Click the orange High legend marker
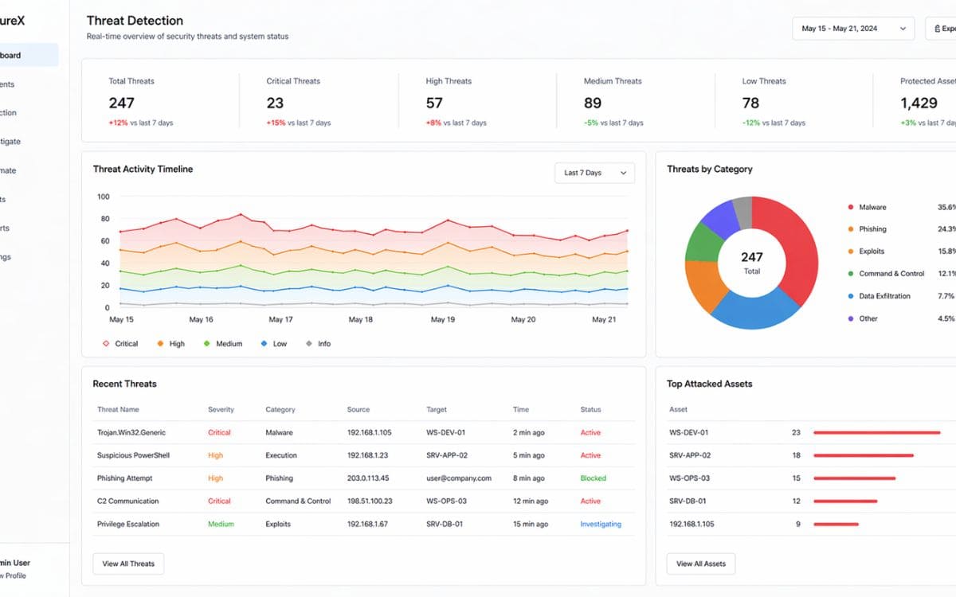 [160, 344]
